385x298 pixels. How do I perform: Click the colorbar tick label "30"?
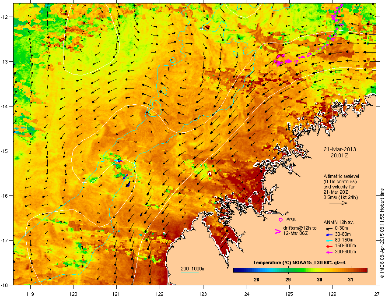319,280
